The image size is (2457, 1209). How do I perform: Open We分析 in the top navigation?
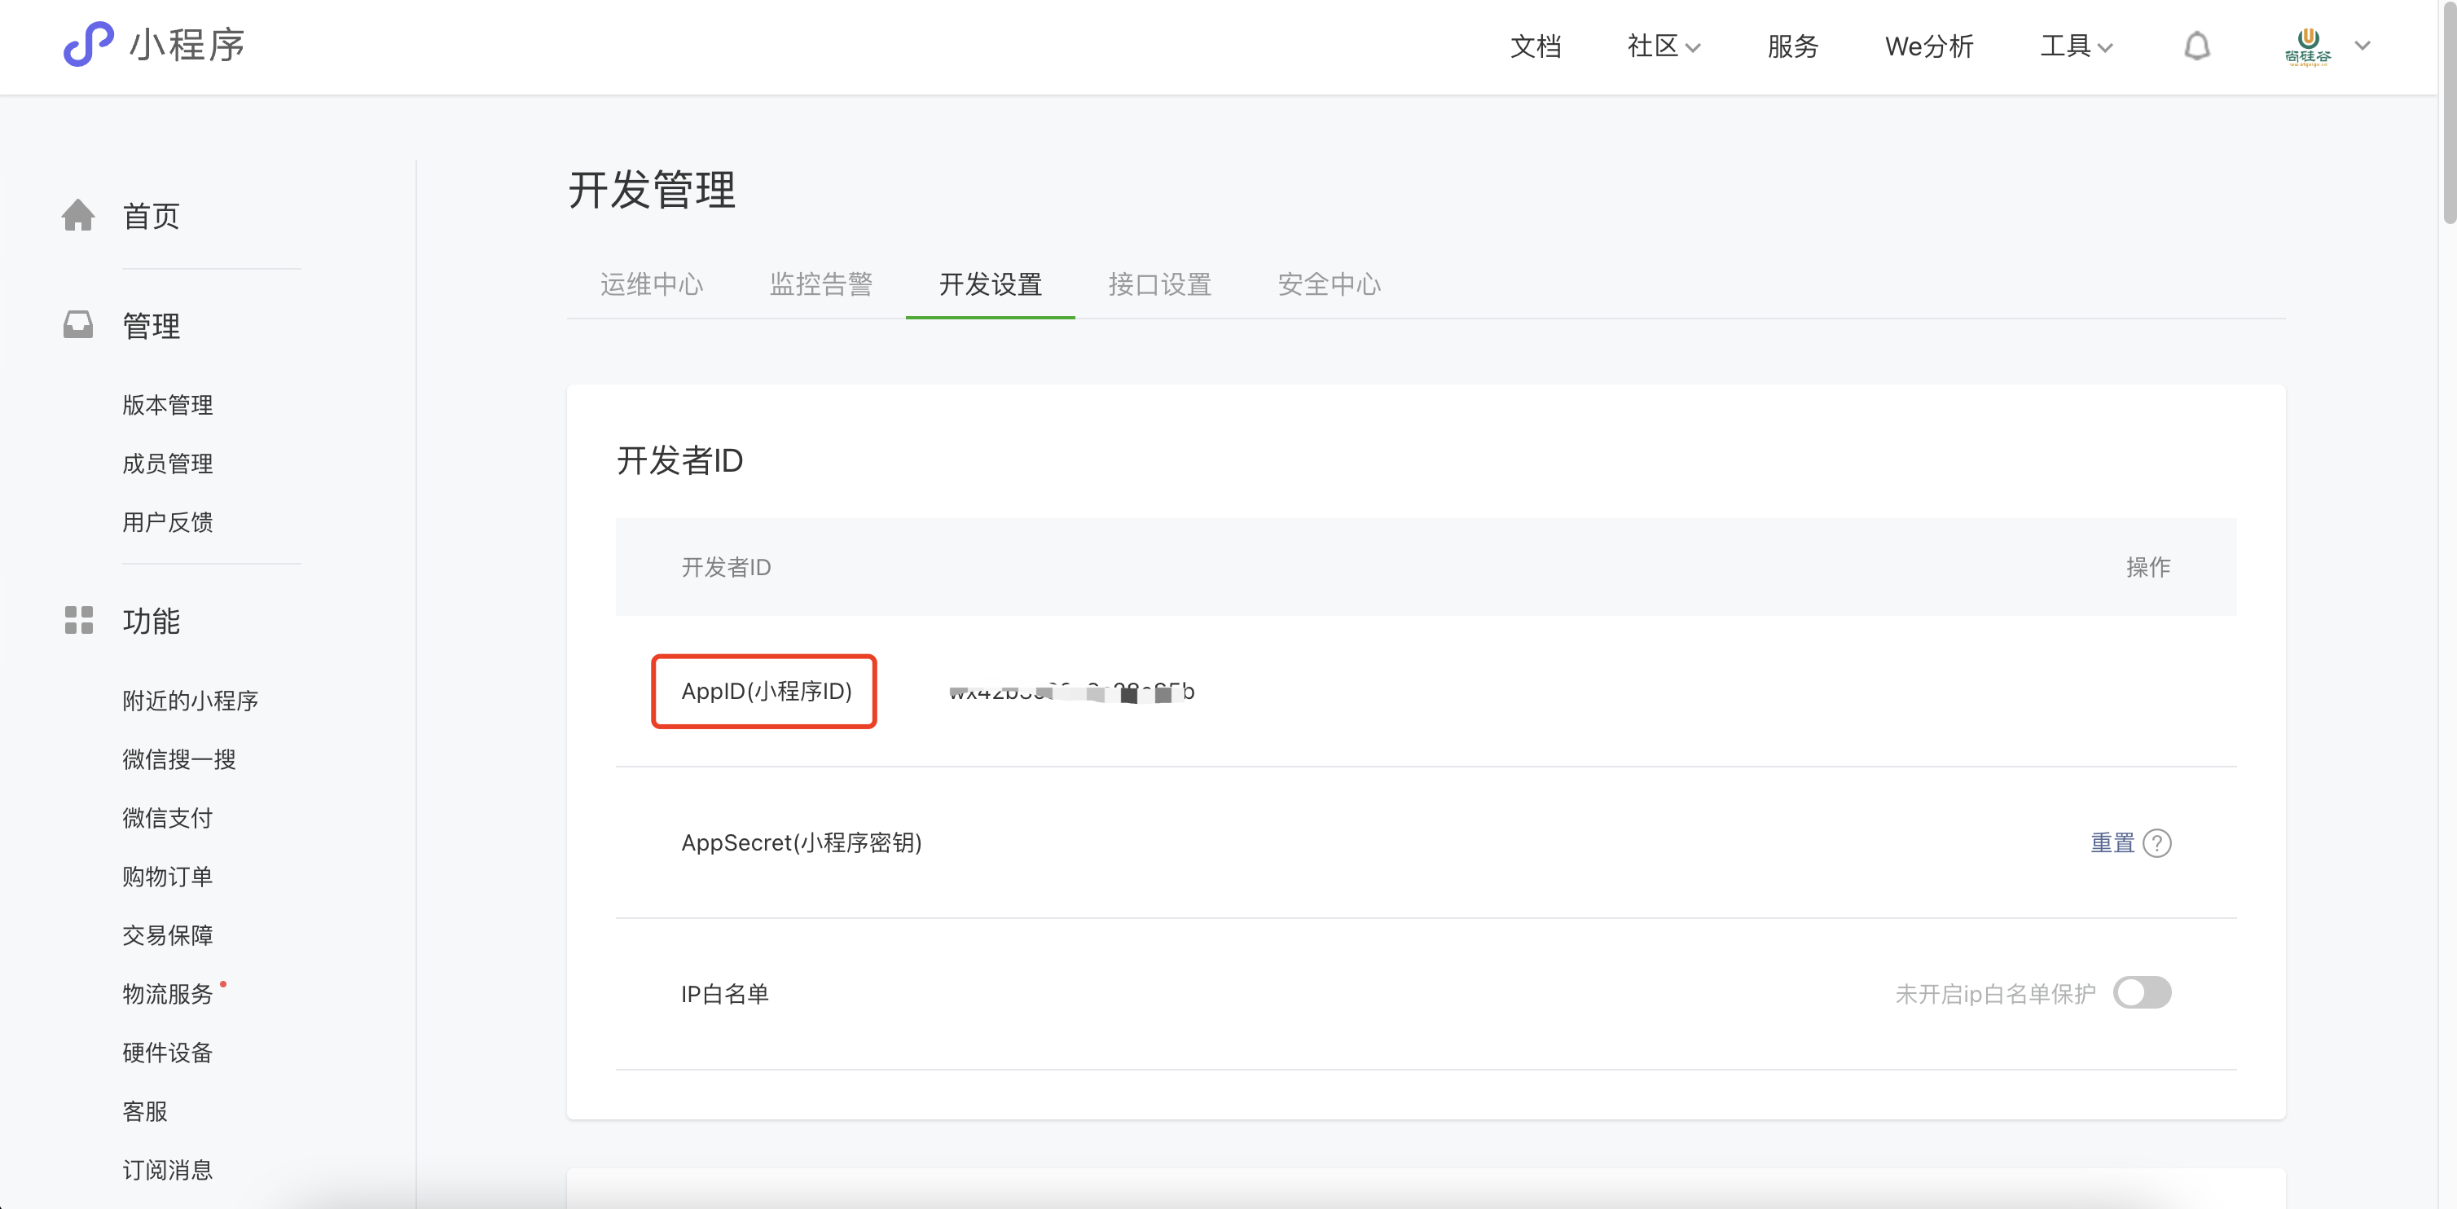[1928, 46]
